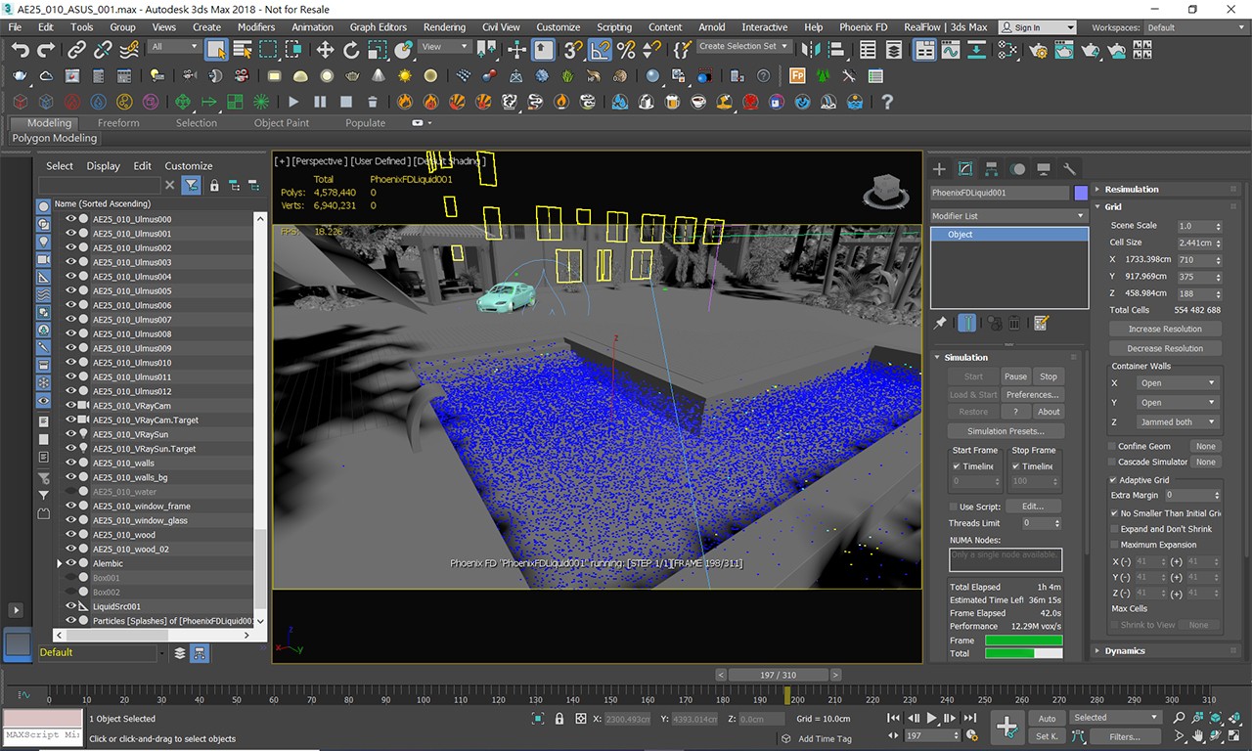
Task: Expand the Dynamics rollout
Action: tap(1125, 650)
